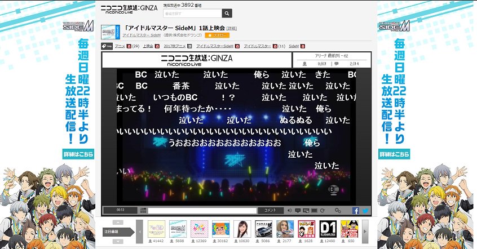Click the gray question icon after 2017秋アニメ
The height and width of the screenshot is (249, 477).
[x=189, y=46]
